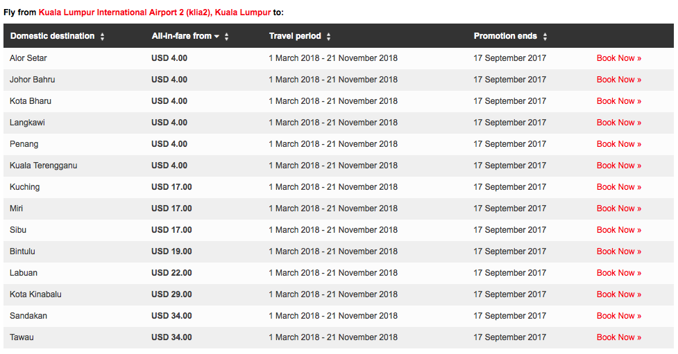The image size is (678, 354).
Task: Book Now for Kuala Terengganu
Action: click(x=618, y=166)
